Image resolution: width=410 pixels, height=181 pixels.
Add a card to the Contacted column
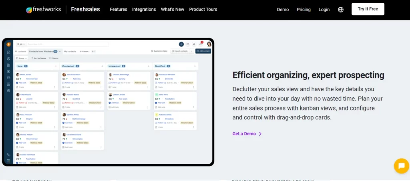click(x=102, y=66)
